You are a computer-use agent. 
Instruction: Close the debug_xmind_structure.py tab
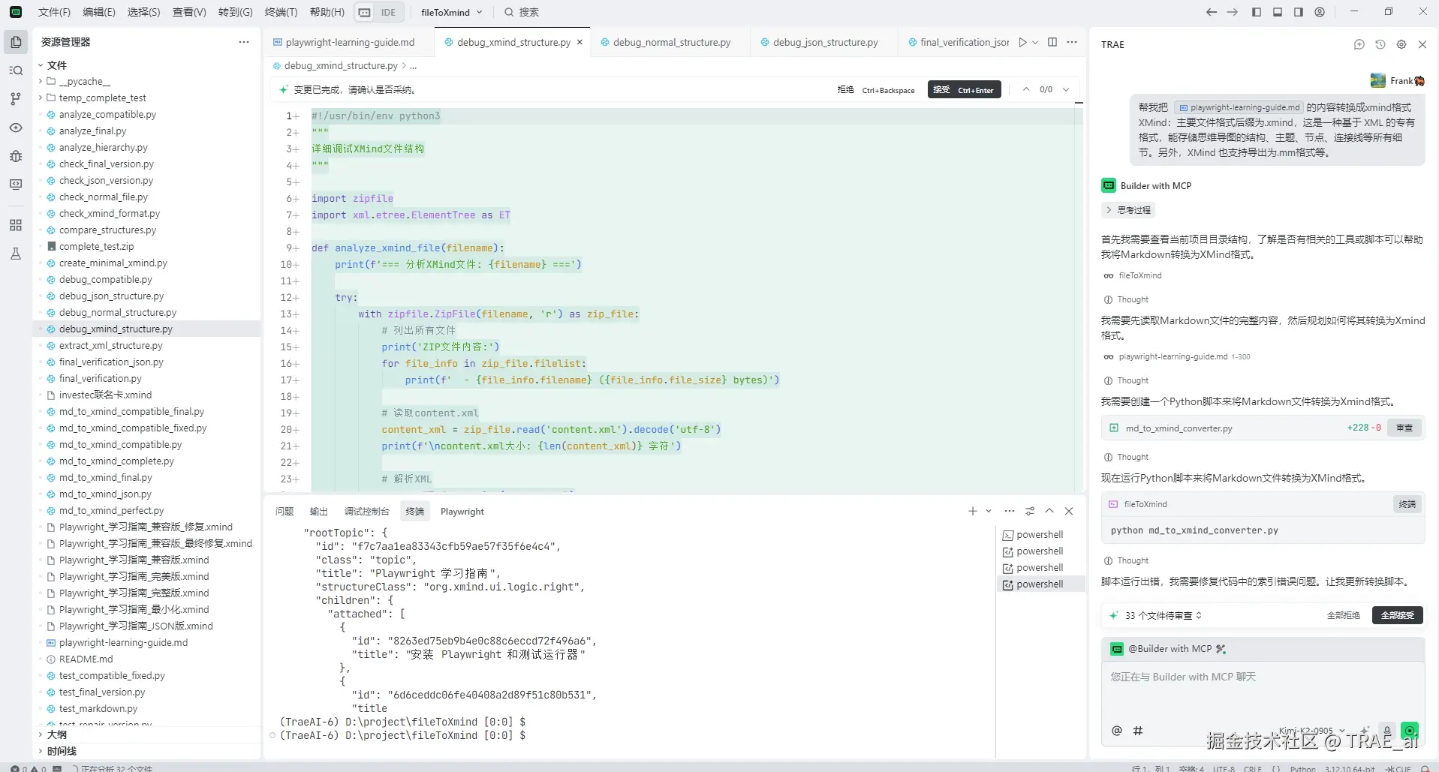coord(580,43)
